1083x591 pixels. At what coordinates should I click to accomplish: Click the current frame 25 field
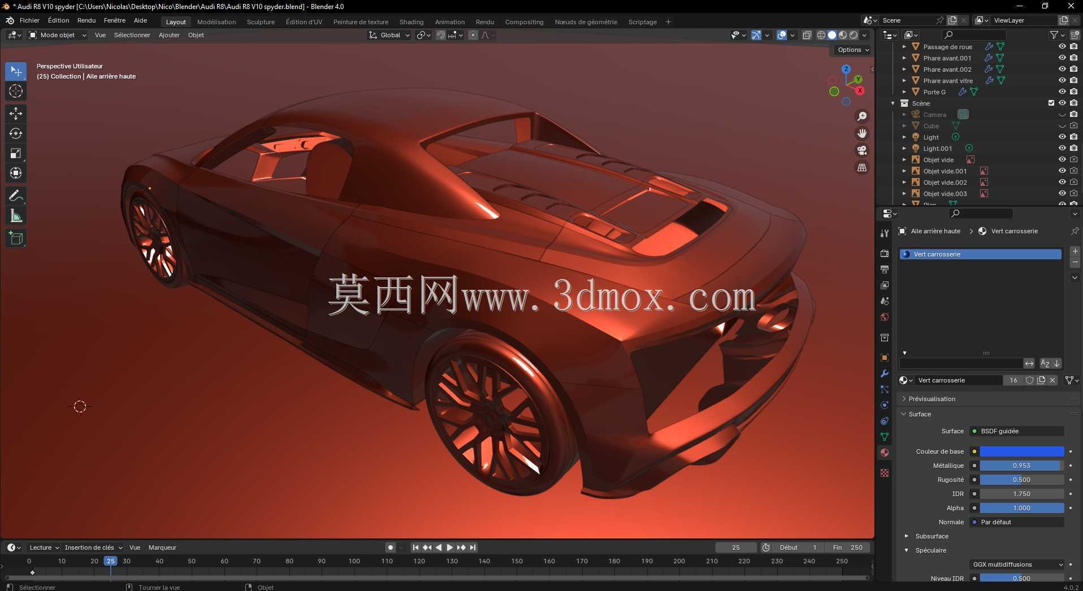[x=736, y=547]
